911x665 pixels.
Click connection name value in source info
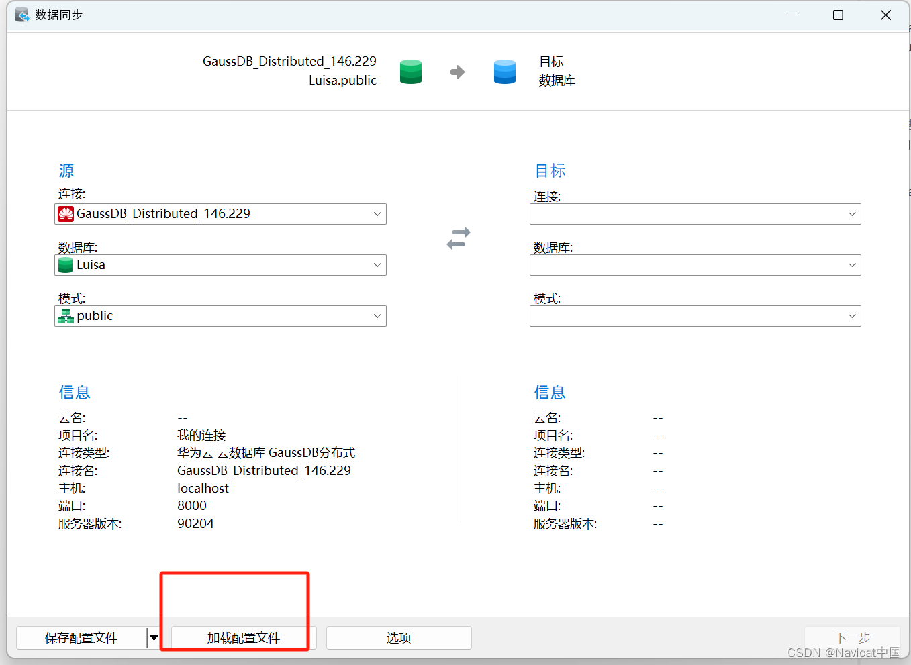click(x=264, y=470)
